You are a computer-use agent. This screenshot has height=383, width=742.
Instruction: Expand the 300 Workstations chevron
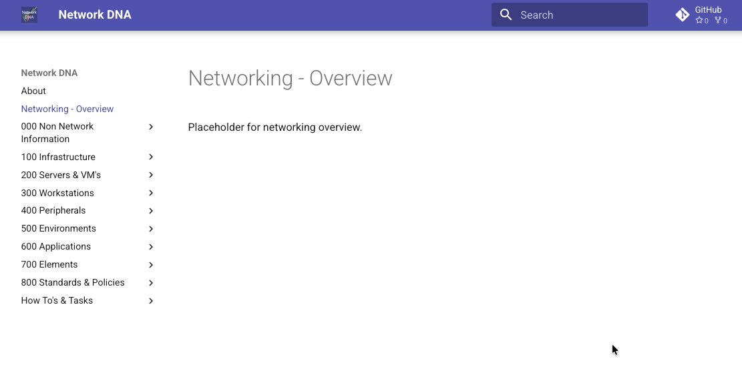[151, 194]
